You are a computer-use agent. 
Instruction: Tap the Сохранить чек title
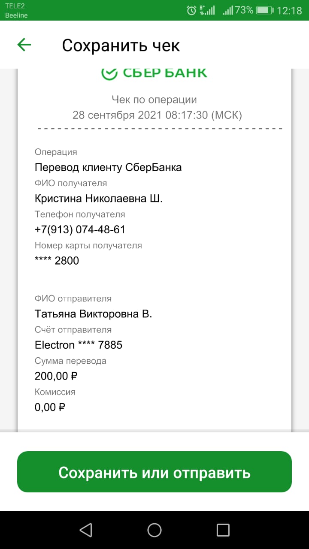click(x=121, y=45)
